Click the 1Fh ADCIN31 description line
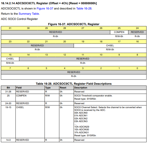 [81, 133]
